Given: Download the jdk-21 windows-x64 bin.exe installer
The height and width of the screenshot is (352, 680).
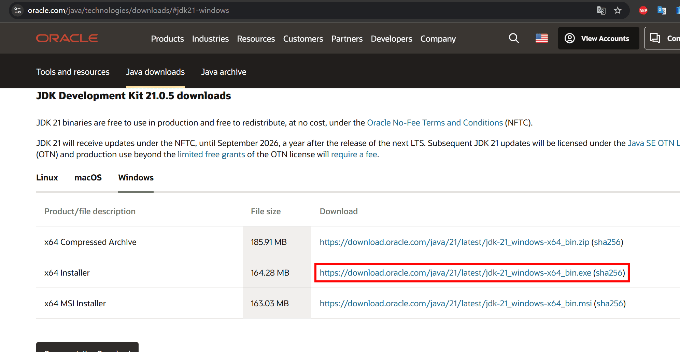Looking at the screenshot, I should tap(455, 273).
